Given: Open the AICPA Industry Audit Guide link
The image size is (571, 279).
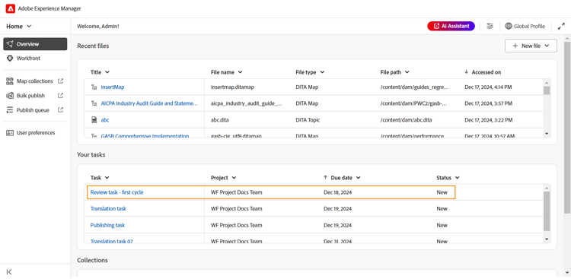Looking at the screenshot, I should point(149,103).
